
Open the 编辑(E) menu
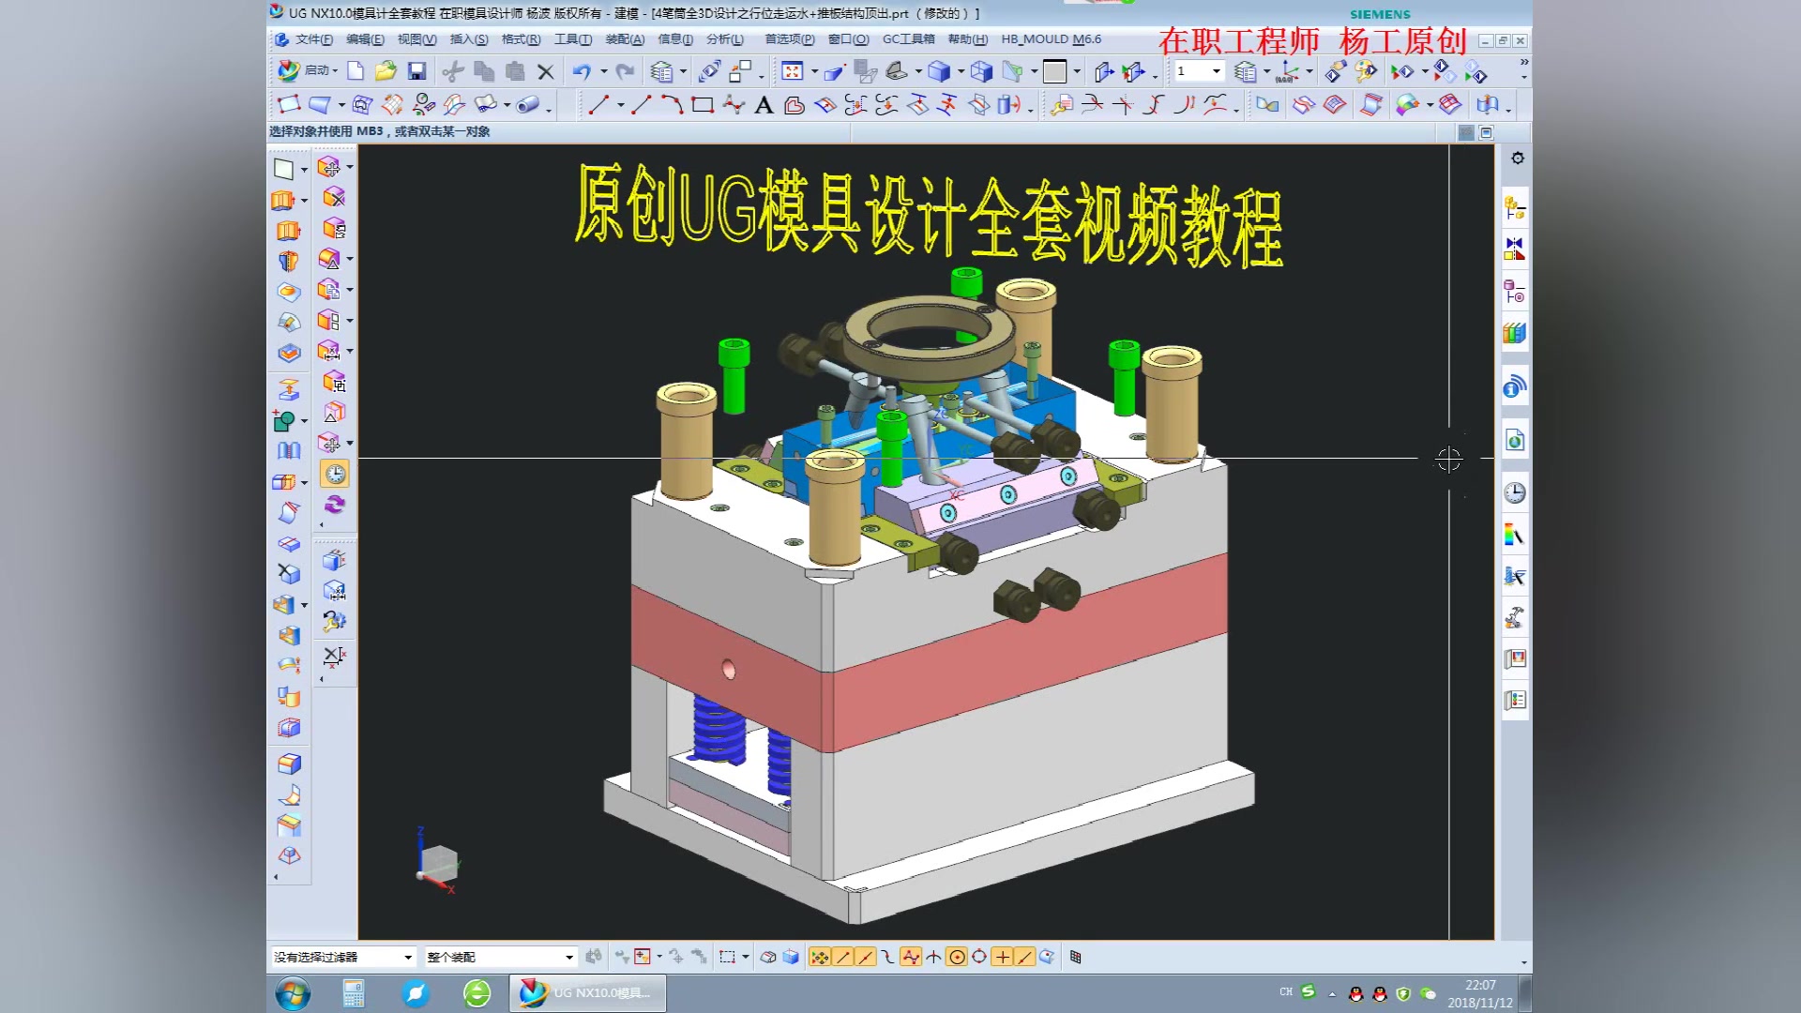(x=365, y=39)
